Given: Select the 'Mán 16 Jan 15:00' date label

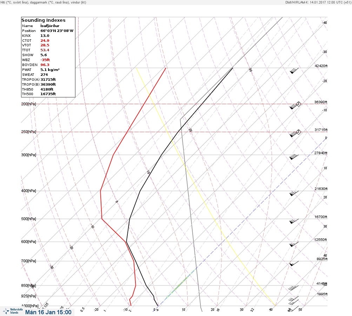Looking at the screenshot, I should click(x=48, y=312).
